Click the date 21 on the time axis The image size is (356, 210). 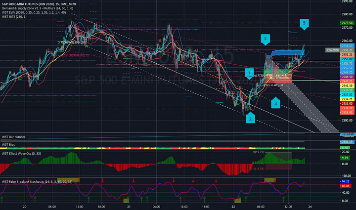[x=129, y=207]
